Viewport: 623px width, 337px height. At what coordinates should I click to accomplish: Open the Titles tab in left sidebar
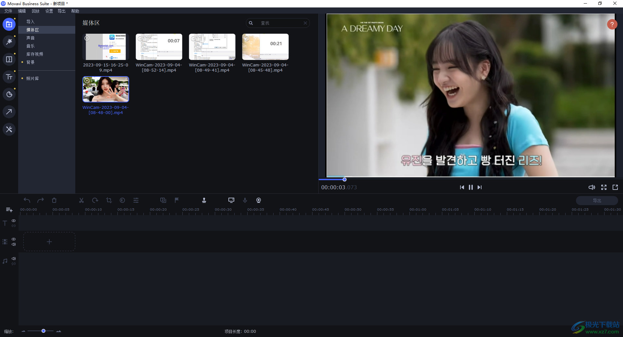[9, 77]
